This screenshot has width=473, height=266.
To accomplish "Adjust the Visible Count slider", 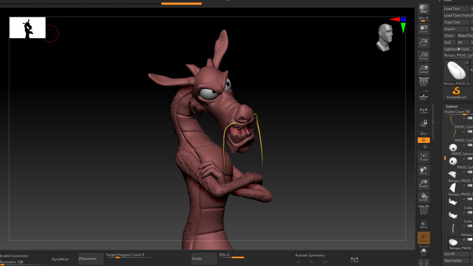I will pyautogui.click(x=458, y=112).
